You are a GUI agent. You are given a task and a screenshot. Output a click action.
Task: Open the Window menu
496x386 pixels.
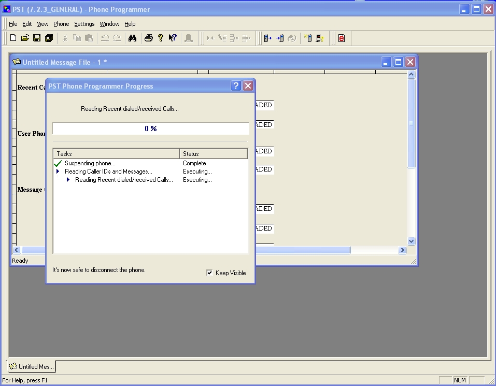pos(109,24)
